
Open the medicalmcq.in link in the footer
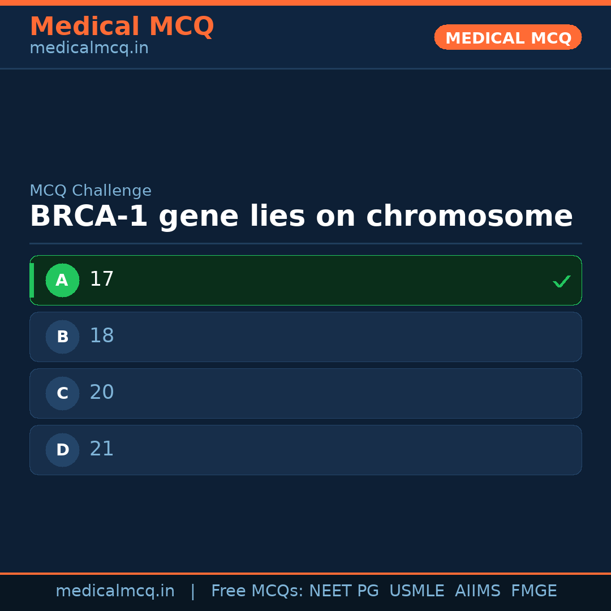(115, 591)
